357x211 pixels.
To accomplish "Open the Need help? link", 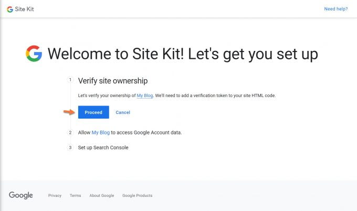I will tap(335, 9).
